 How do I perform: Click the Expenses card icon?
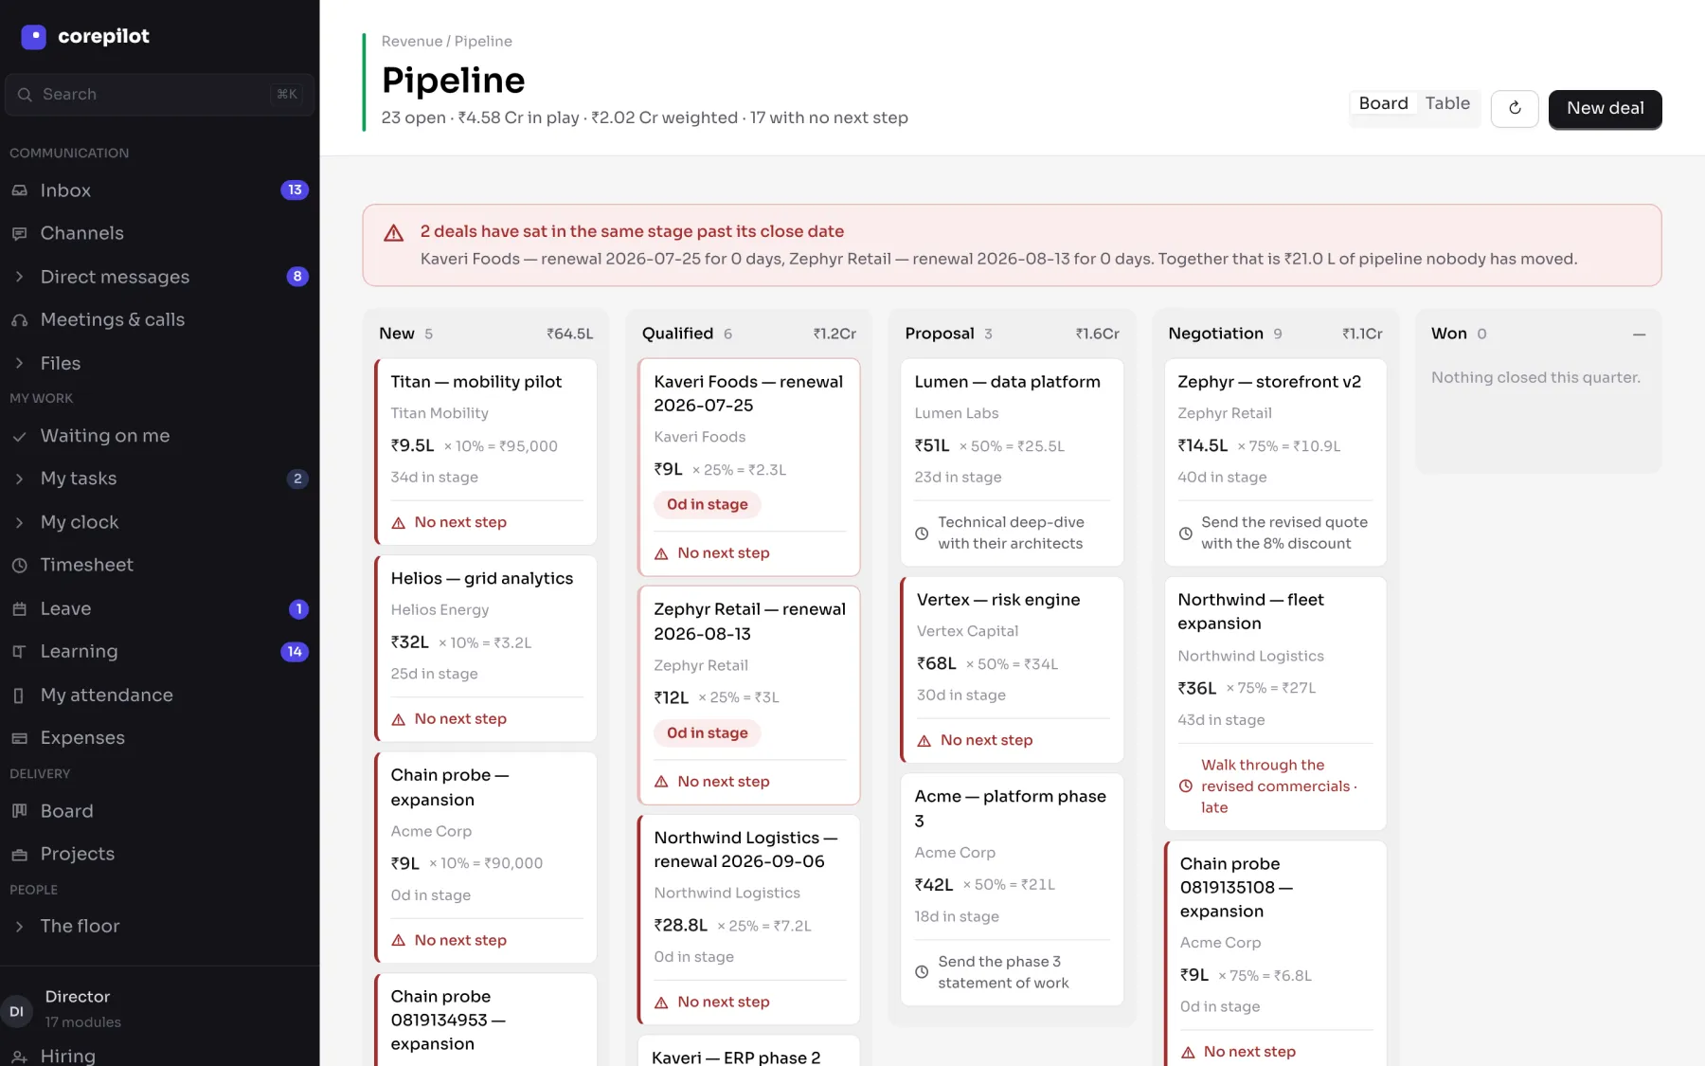pyautogui.click(x=19, y=738)
